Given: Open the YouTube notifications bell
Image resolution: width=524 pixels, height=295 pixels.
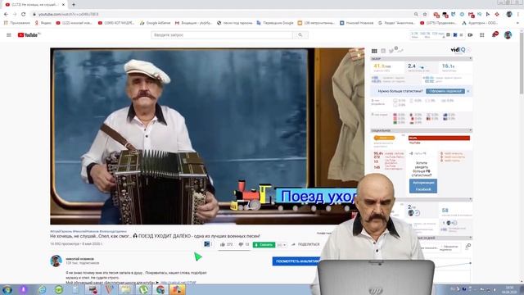Looking at the screenshot, I should [495, 34].
